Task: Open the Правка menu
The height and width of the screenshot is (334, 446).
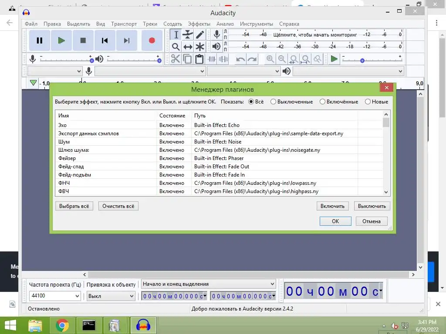Action: click(x=52, y=24)
